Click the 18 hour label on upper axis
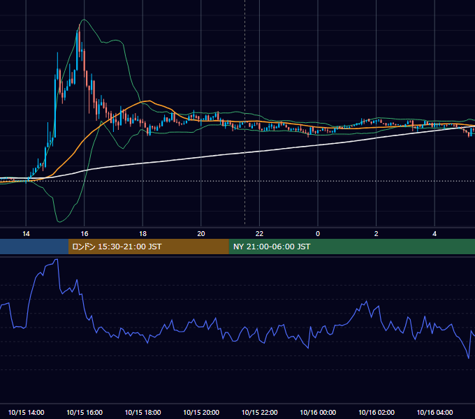Screen dimensions: 475x419 click(142, 234)
